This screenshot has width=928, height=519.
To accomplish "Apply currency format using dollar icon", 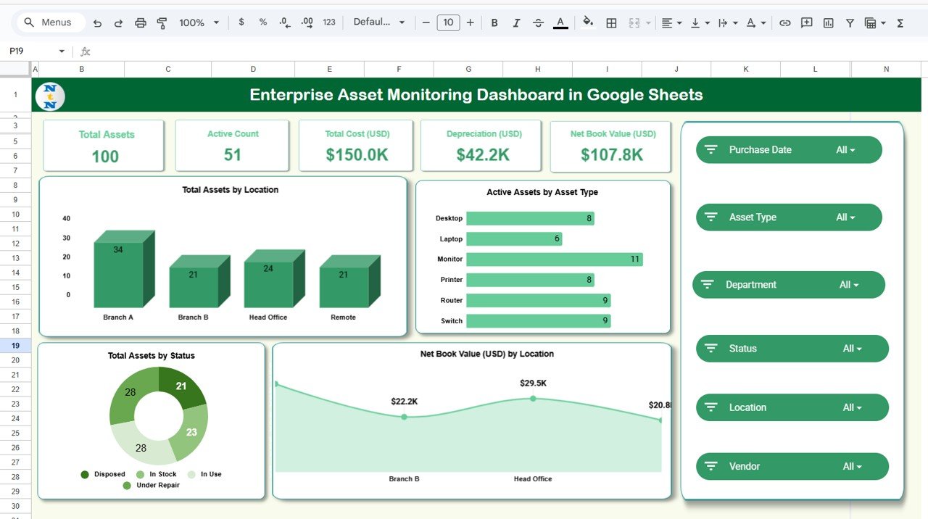I will pyautogui.click(x=241, y=22).
